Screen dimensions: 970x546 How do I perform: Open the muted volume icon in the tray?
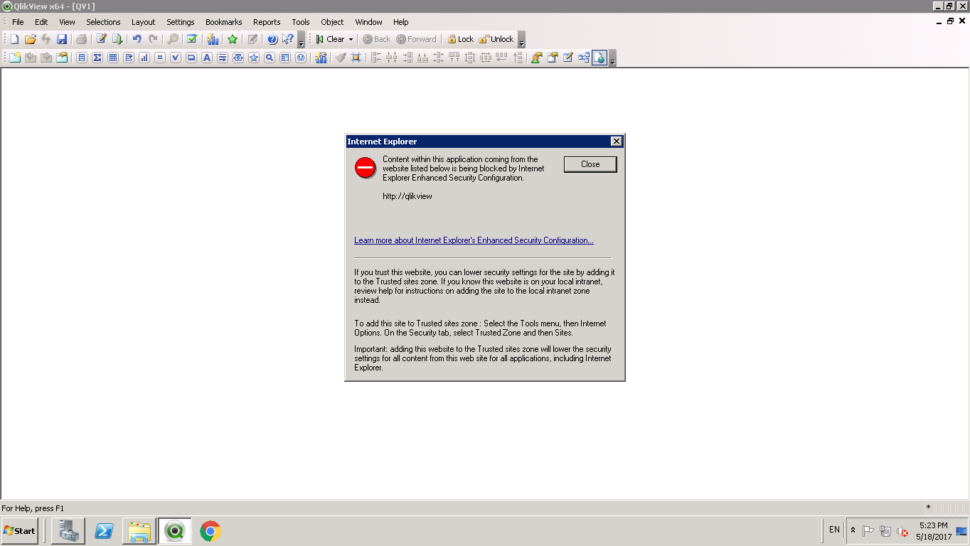902,530
